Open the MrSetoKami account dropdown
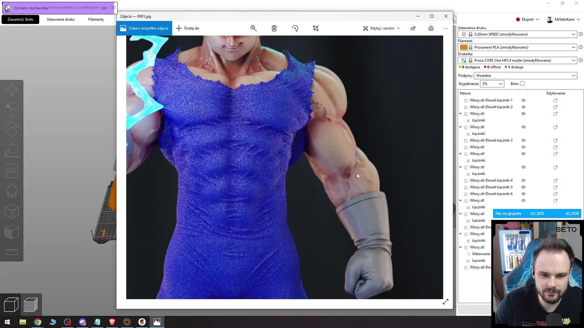The image size is (584, 328). (563, 20)
